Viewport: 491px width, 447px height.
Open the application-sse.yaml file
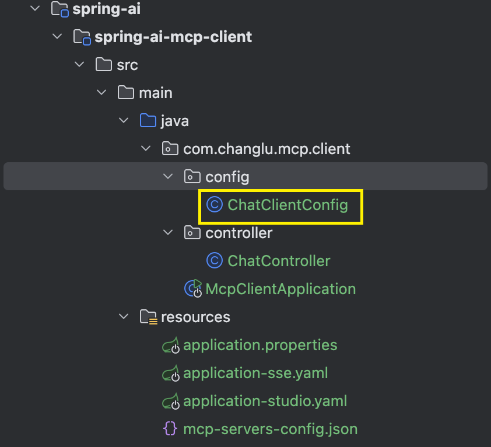click(255, 373)
